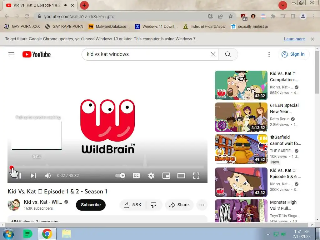Sign in to YouTube

(293, 54)
